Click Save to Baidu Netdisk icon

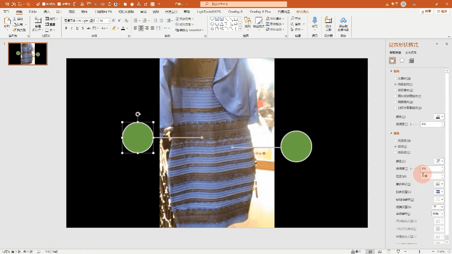[343, 21]
